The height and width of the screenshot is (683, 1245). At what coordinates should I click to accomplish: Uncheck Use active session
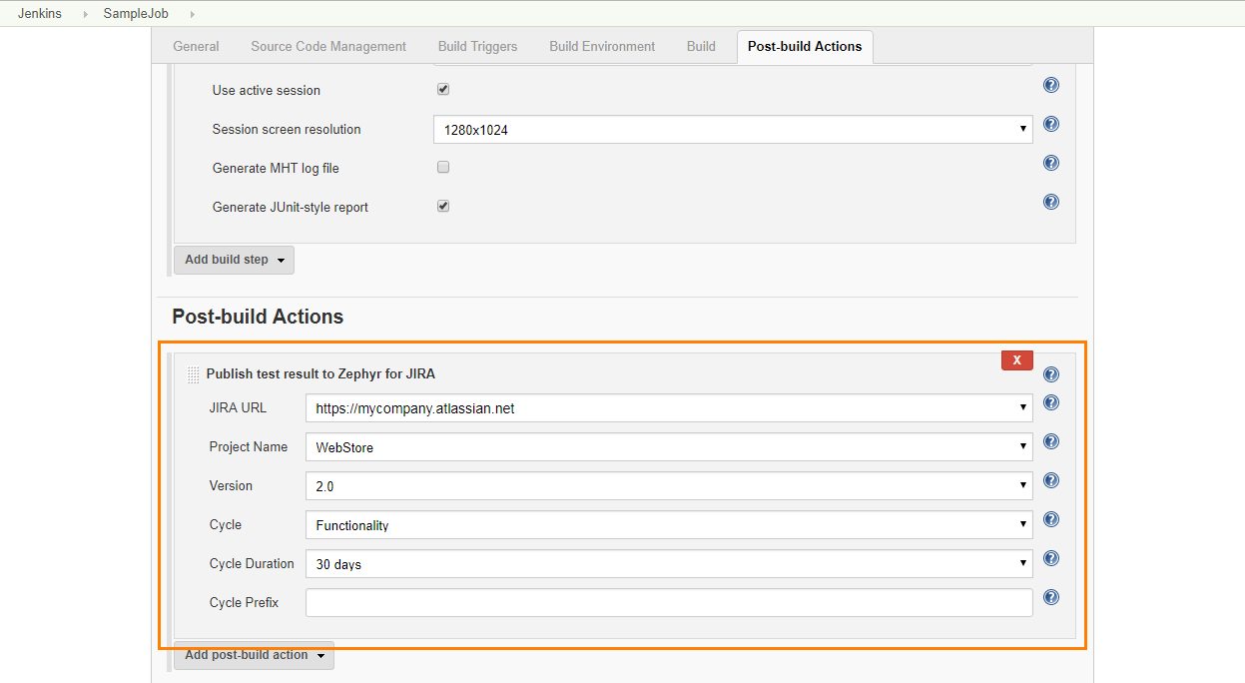point(442,89)
